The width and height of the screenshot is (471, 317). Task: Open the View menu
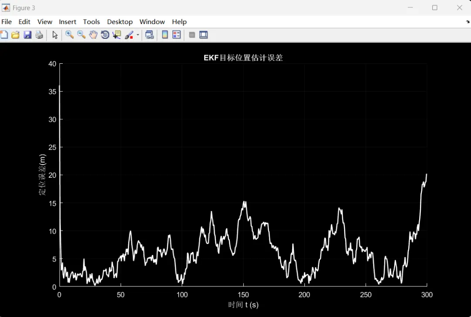coord(45,22)
